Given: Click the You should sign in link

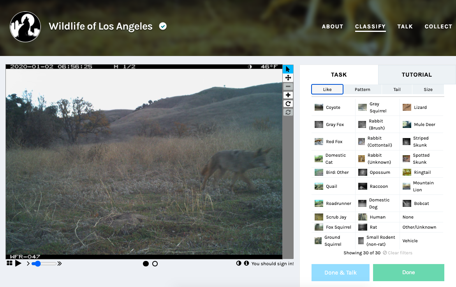Looking at the screenshot, I should (273, 263).
